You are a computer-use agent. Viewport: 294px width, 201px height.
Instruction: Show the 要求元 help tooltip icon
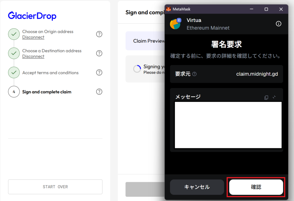[194, 74]
